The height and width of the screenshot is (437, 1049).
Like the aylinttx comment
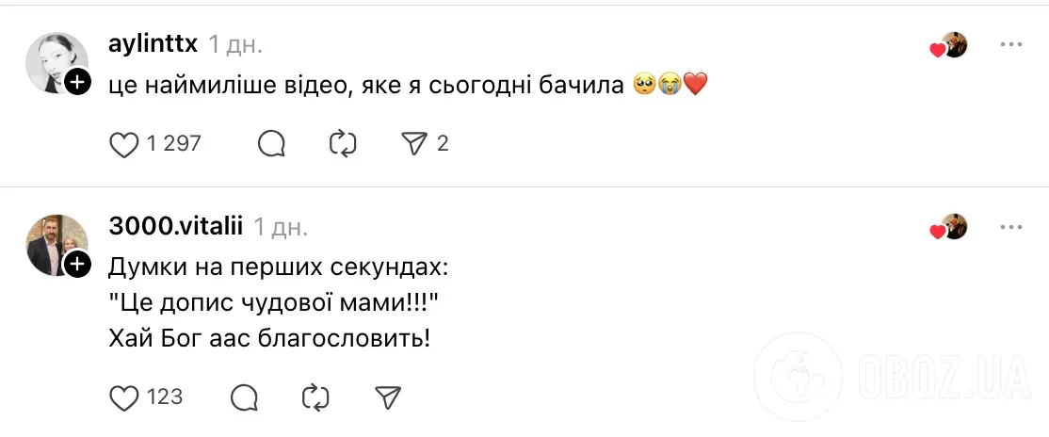(x=124, y=143)
